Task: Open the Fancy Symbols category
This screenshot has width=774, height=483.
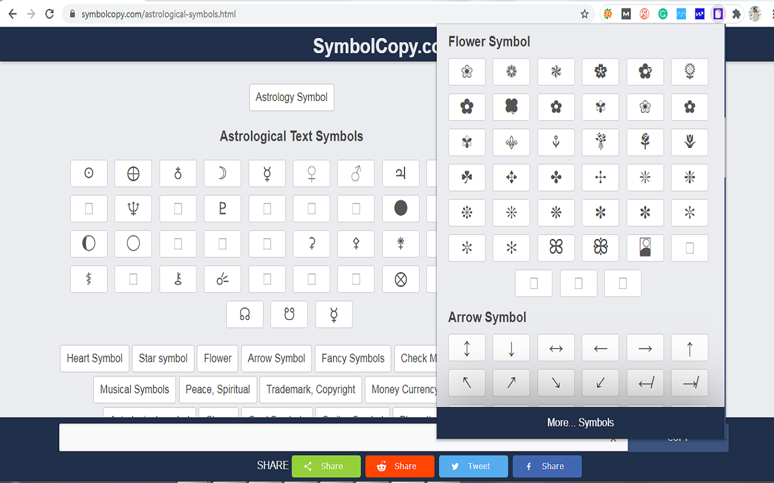Action: pos(353,359)
